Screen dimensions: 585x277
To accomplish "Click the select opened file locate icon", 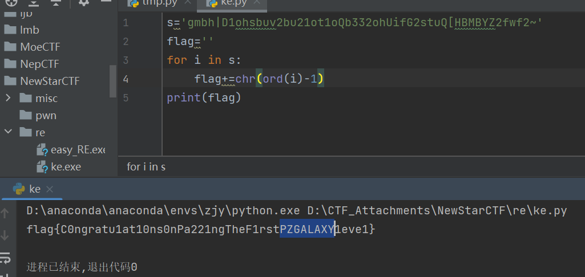I will point(11,2).
